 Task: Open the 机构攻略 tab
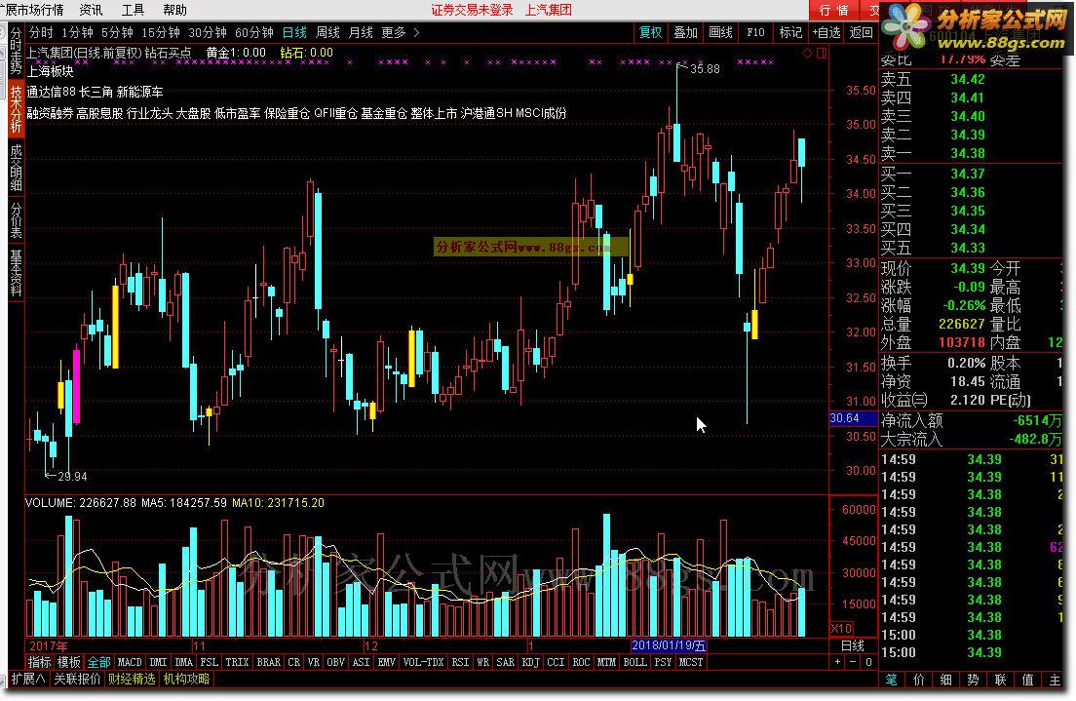tap(187, 679)
